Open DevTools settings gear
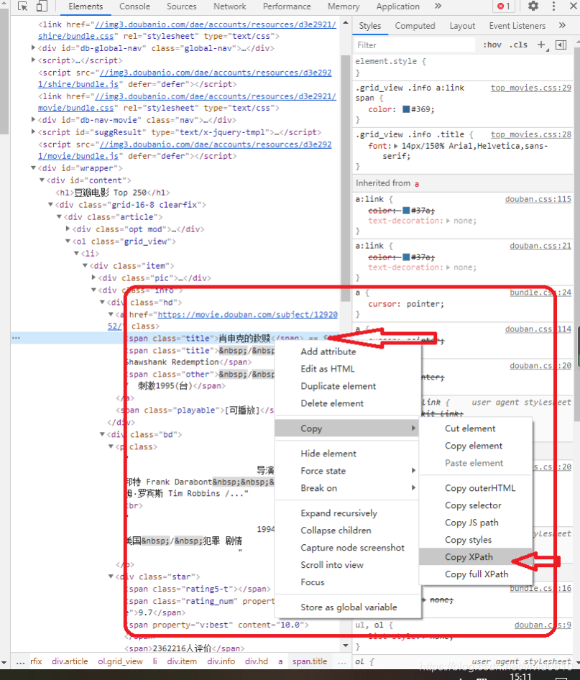580x680 pixels. coord(533,6)
